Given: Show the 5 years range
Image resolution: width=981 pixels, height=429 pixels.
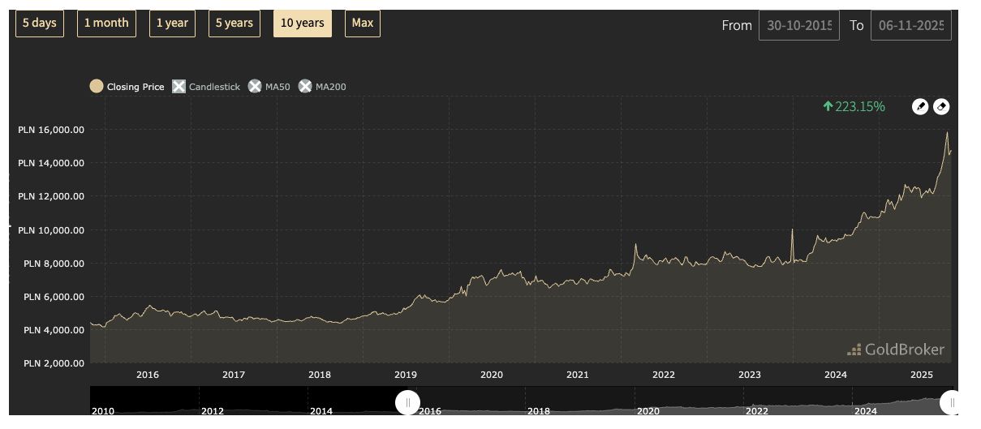Looking at the screenshot, I should point(234,24).
